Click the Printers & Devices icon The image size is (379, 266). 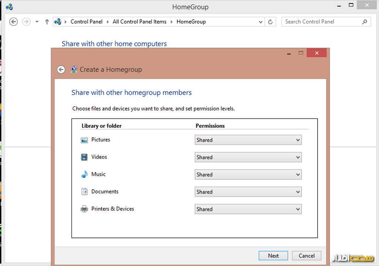(84, 209)
